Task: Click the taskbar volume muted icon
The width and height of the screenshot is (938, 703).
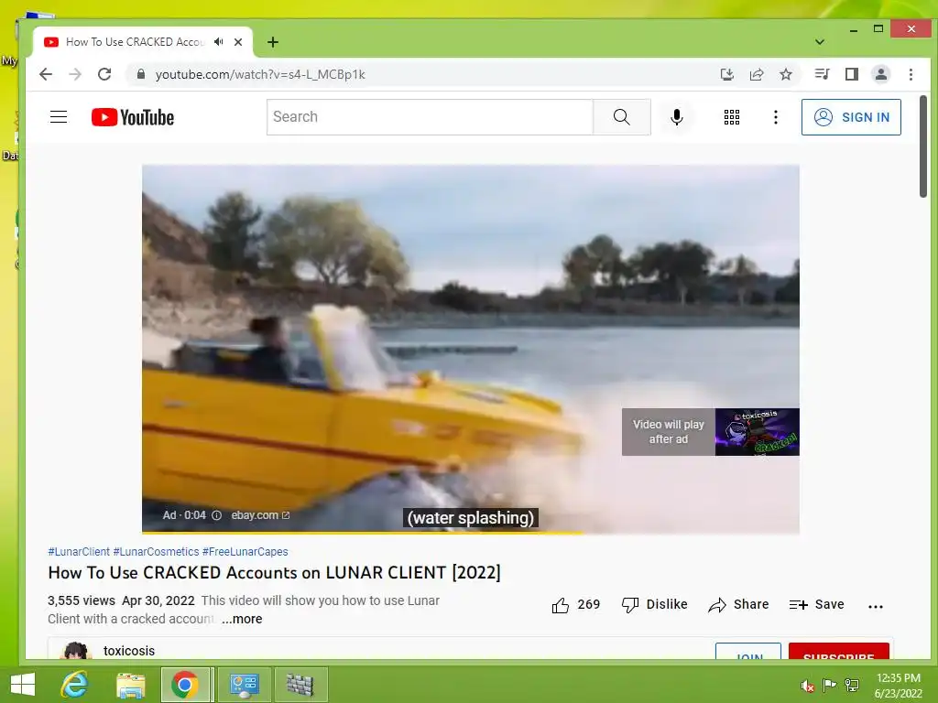Action: (x=807, y=686)
